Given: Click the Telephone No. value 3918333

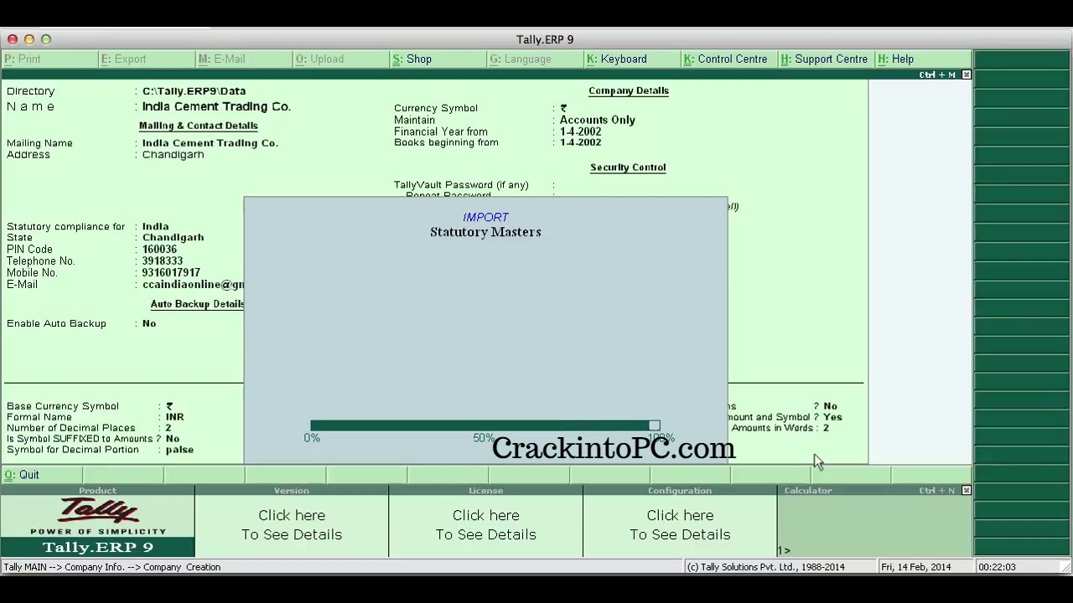Looking at the screenshot, I should point(162,261).
